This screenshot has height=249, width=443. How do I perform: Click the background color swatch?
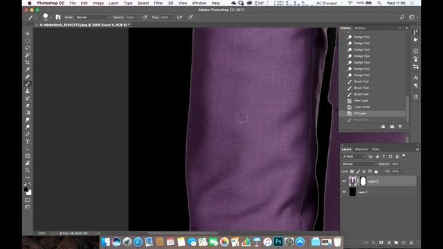coord(29,193)
